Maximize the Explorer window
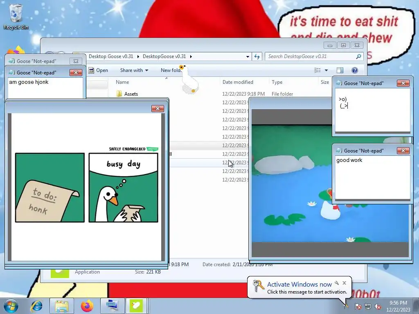 343,45
